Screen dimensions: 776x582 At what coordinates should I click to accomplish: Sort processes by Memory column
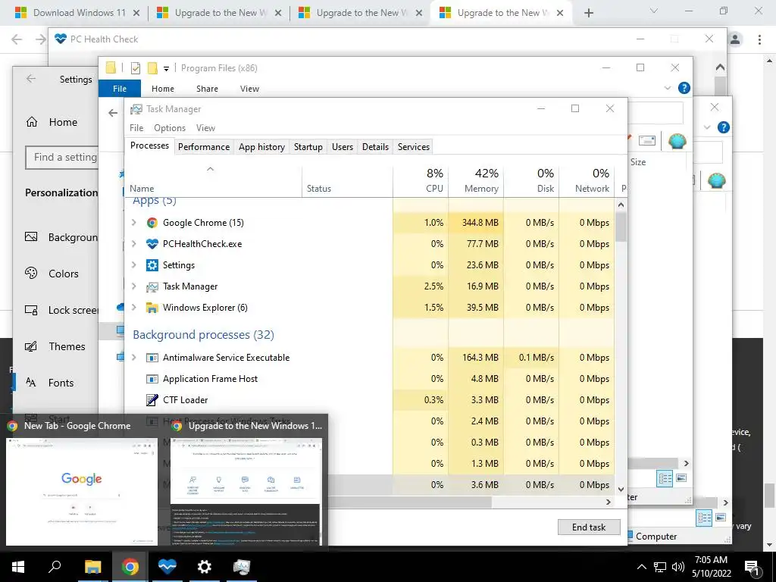[x=476, y=180]
